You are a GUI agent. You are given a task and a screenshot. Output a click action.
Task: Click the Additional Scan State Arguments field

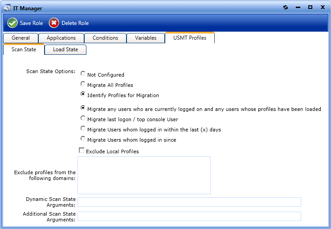[x=189, y=217]
